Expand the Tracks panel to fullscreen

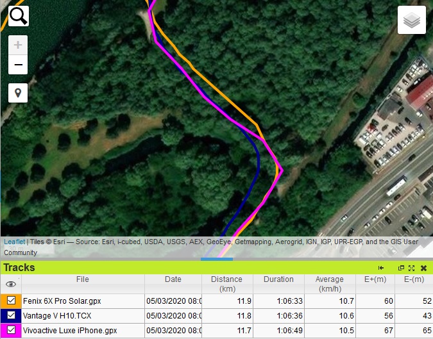(412, 268)
